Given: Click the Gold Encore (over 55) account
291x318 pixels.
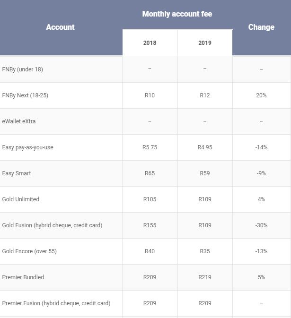Looking at the screenshot, I should tap(29, 251).
